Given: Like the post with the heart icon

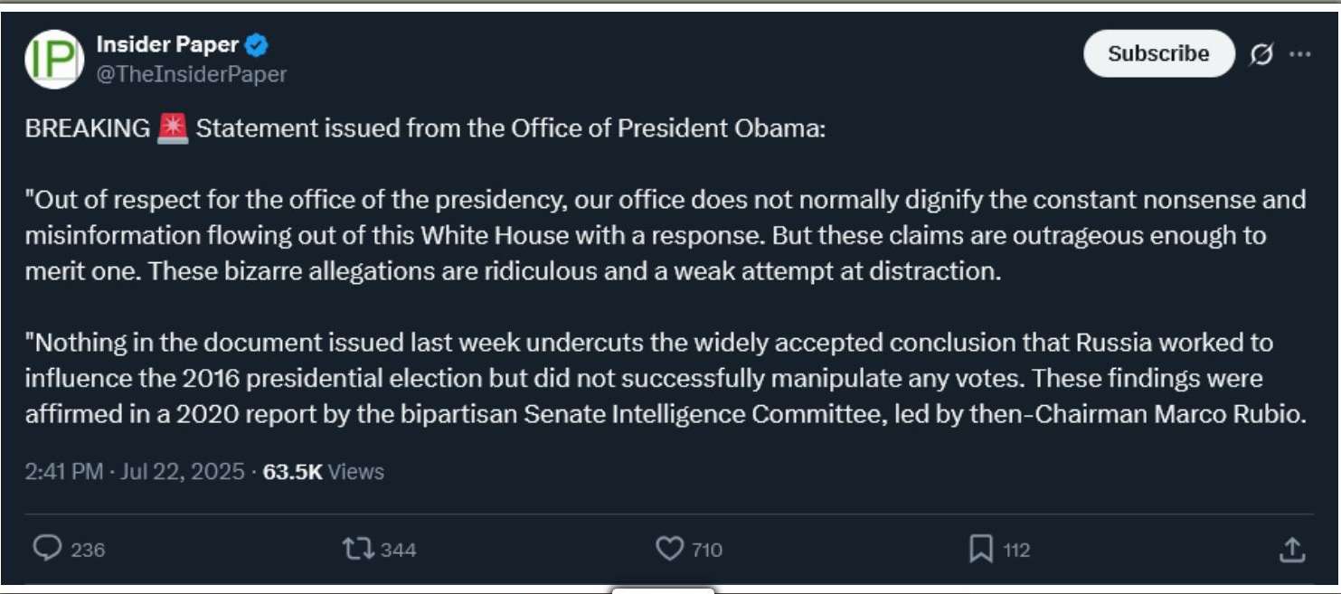Looking at the screenshot, I should [669, 548].
